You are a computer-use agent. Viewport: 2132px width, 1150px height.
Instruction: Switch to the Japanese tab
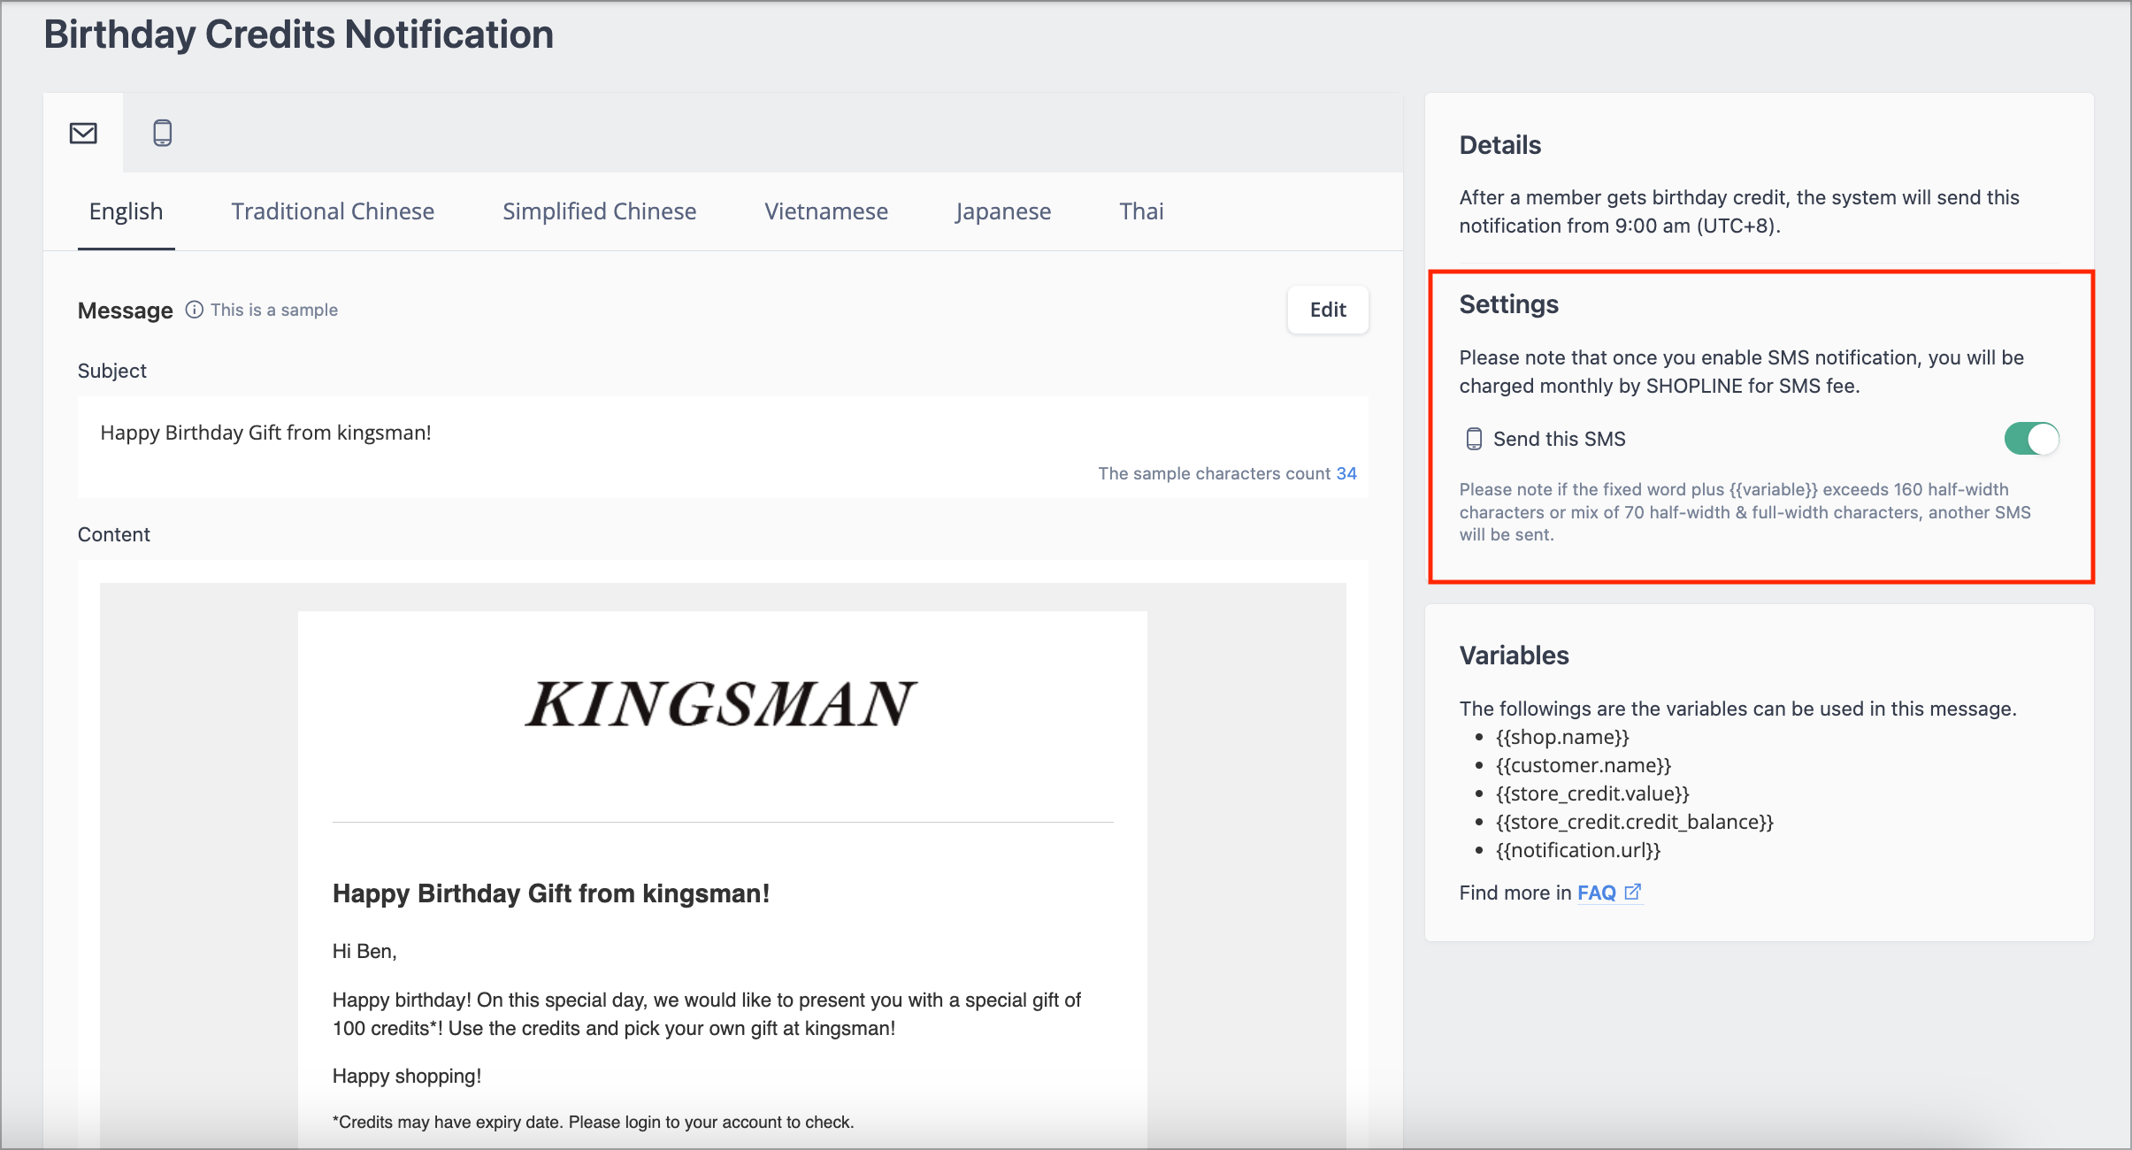(x=1003, y=211)
